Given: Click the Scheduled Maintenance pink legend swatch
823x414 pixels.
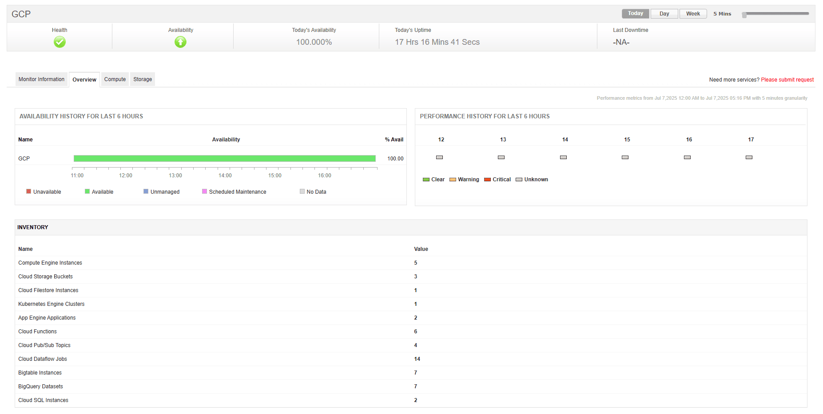Looking at the screenshot, I should point(204,191).
